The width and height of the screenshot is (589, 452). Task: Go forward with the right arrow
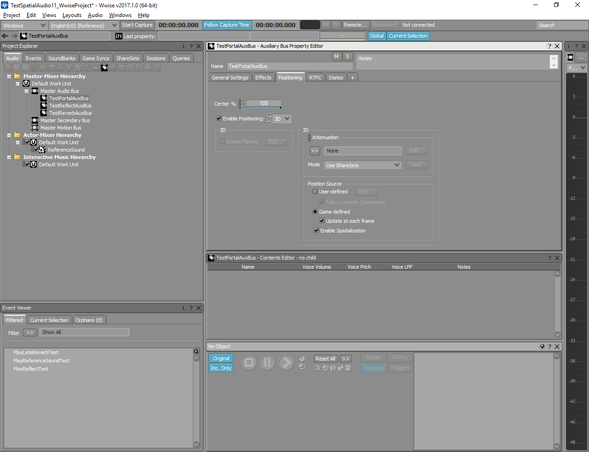point(14,36)
